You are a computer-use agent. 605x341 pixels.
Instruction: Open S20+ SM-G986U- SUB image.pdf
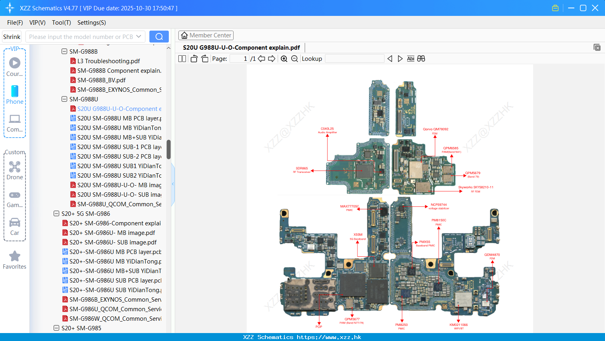tap(113, 242)
